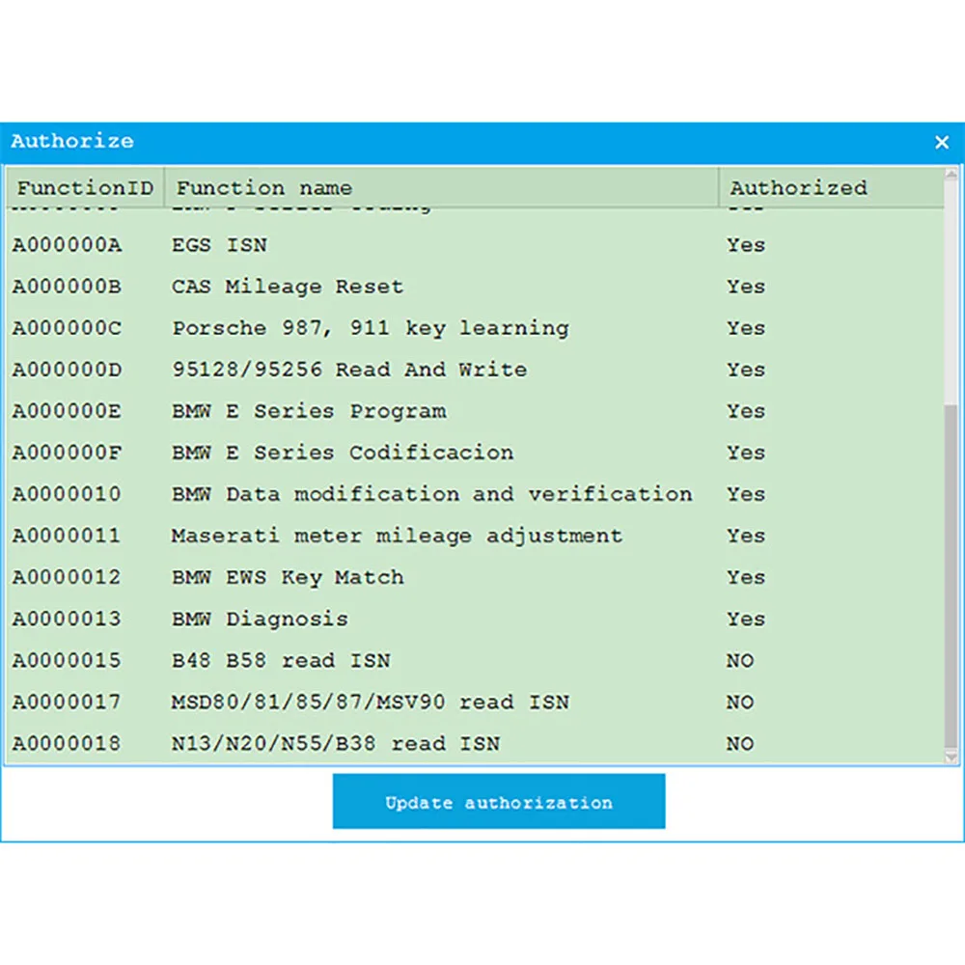Click Yes status for BMW EWS Key Match

746,577
